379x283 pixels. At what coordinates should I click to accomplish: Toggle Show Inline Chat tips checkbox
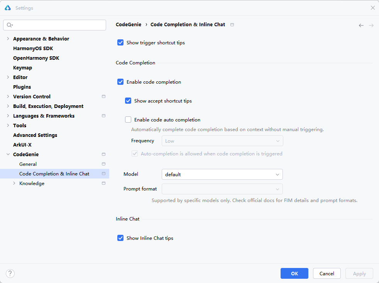click(x=120, y=238)
